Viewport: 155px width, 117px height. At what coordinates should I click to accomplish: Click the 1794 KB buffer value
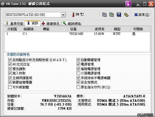click(65, 109)
